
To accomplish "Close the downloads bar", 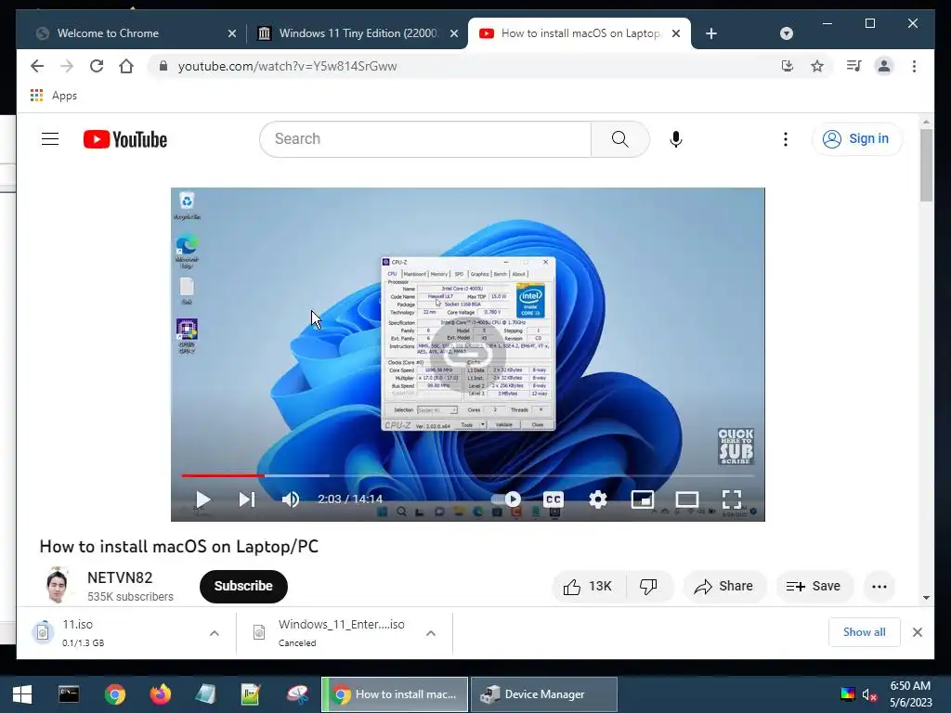I will tap(918, 632).
